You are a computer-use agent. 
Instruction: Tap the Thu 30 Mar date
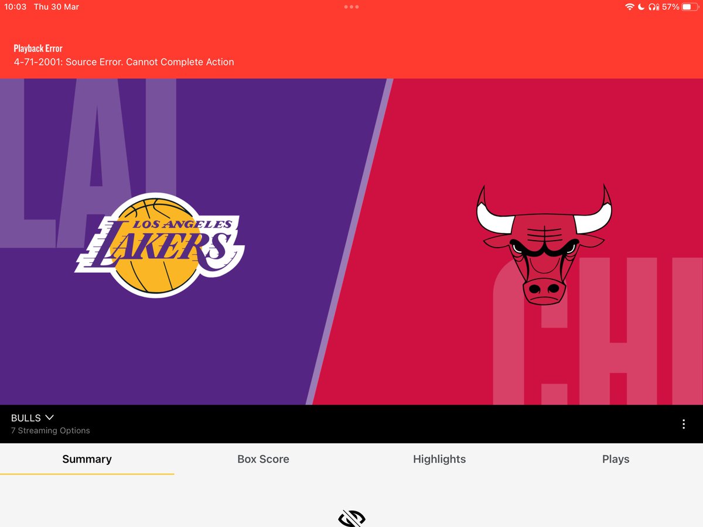56,7
